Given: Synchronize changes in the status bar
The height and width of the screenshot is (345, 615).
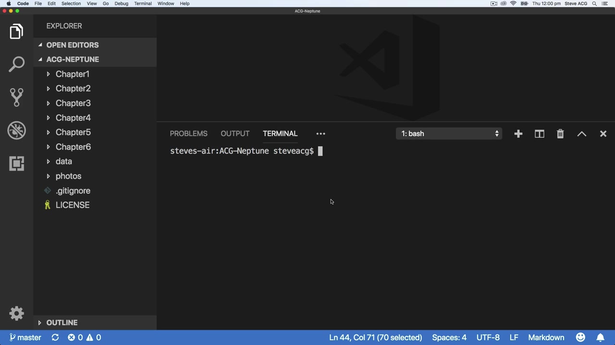Looking at the screenshot, I should 55,337.
